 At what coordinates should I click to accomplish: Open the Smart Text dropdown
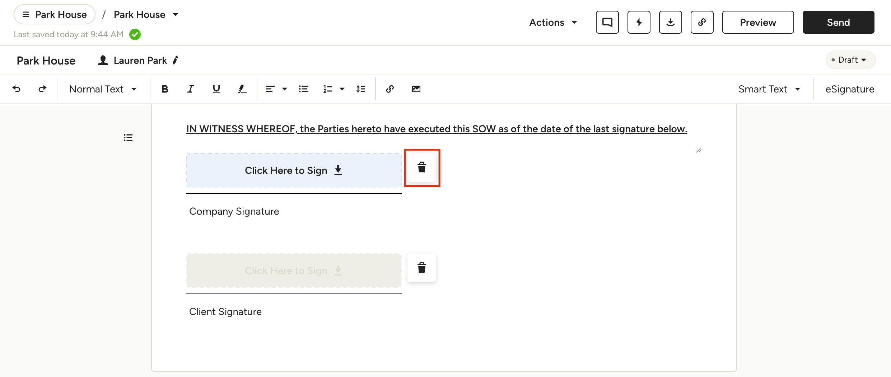point(769,89)
